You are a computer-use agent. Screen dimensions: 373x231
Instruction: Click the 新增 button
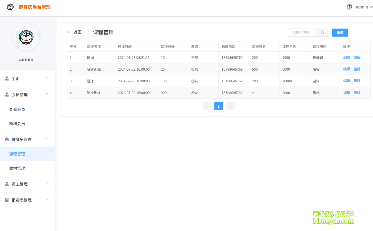tap(340, 33)
